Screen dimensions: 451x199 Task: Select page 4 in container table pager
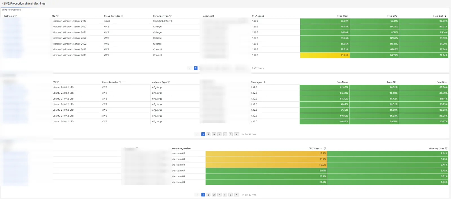[x=219, y=195]
